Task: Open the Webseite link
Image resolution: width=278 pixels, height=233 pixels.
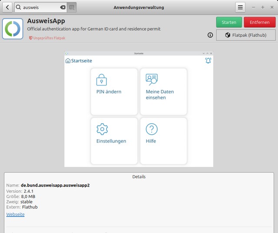Action: click(x=16, y=214)
